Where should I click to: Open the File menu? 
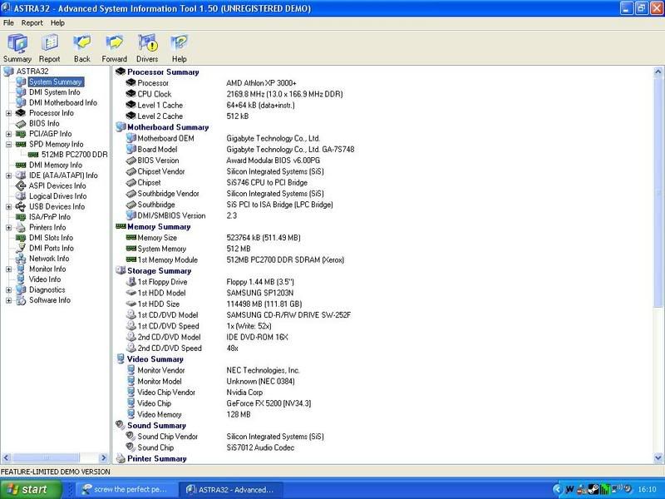pos(8,23)
